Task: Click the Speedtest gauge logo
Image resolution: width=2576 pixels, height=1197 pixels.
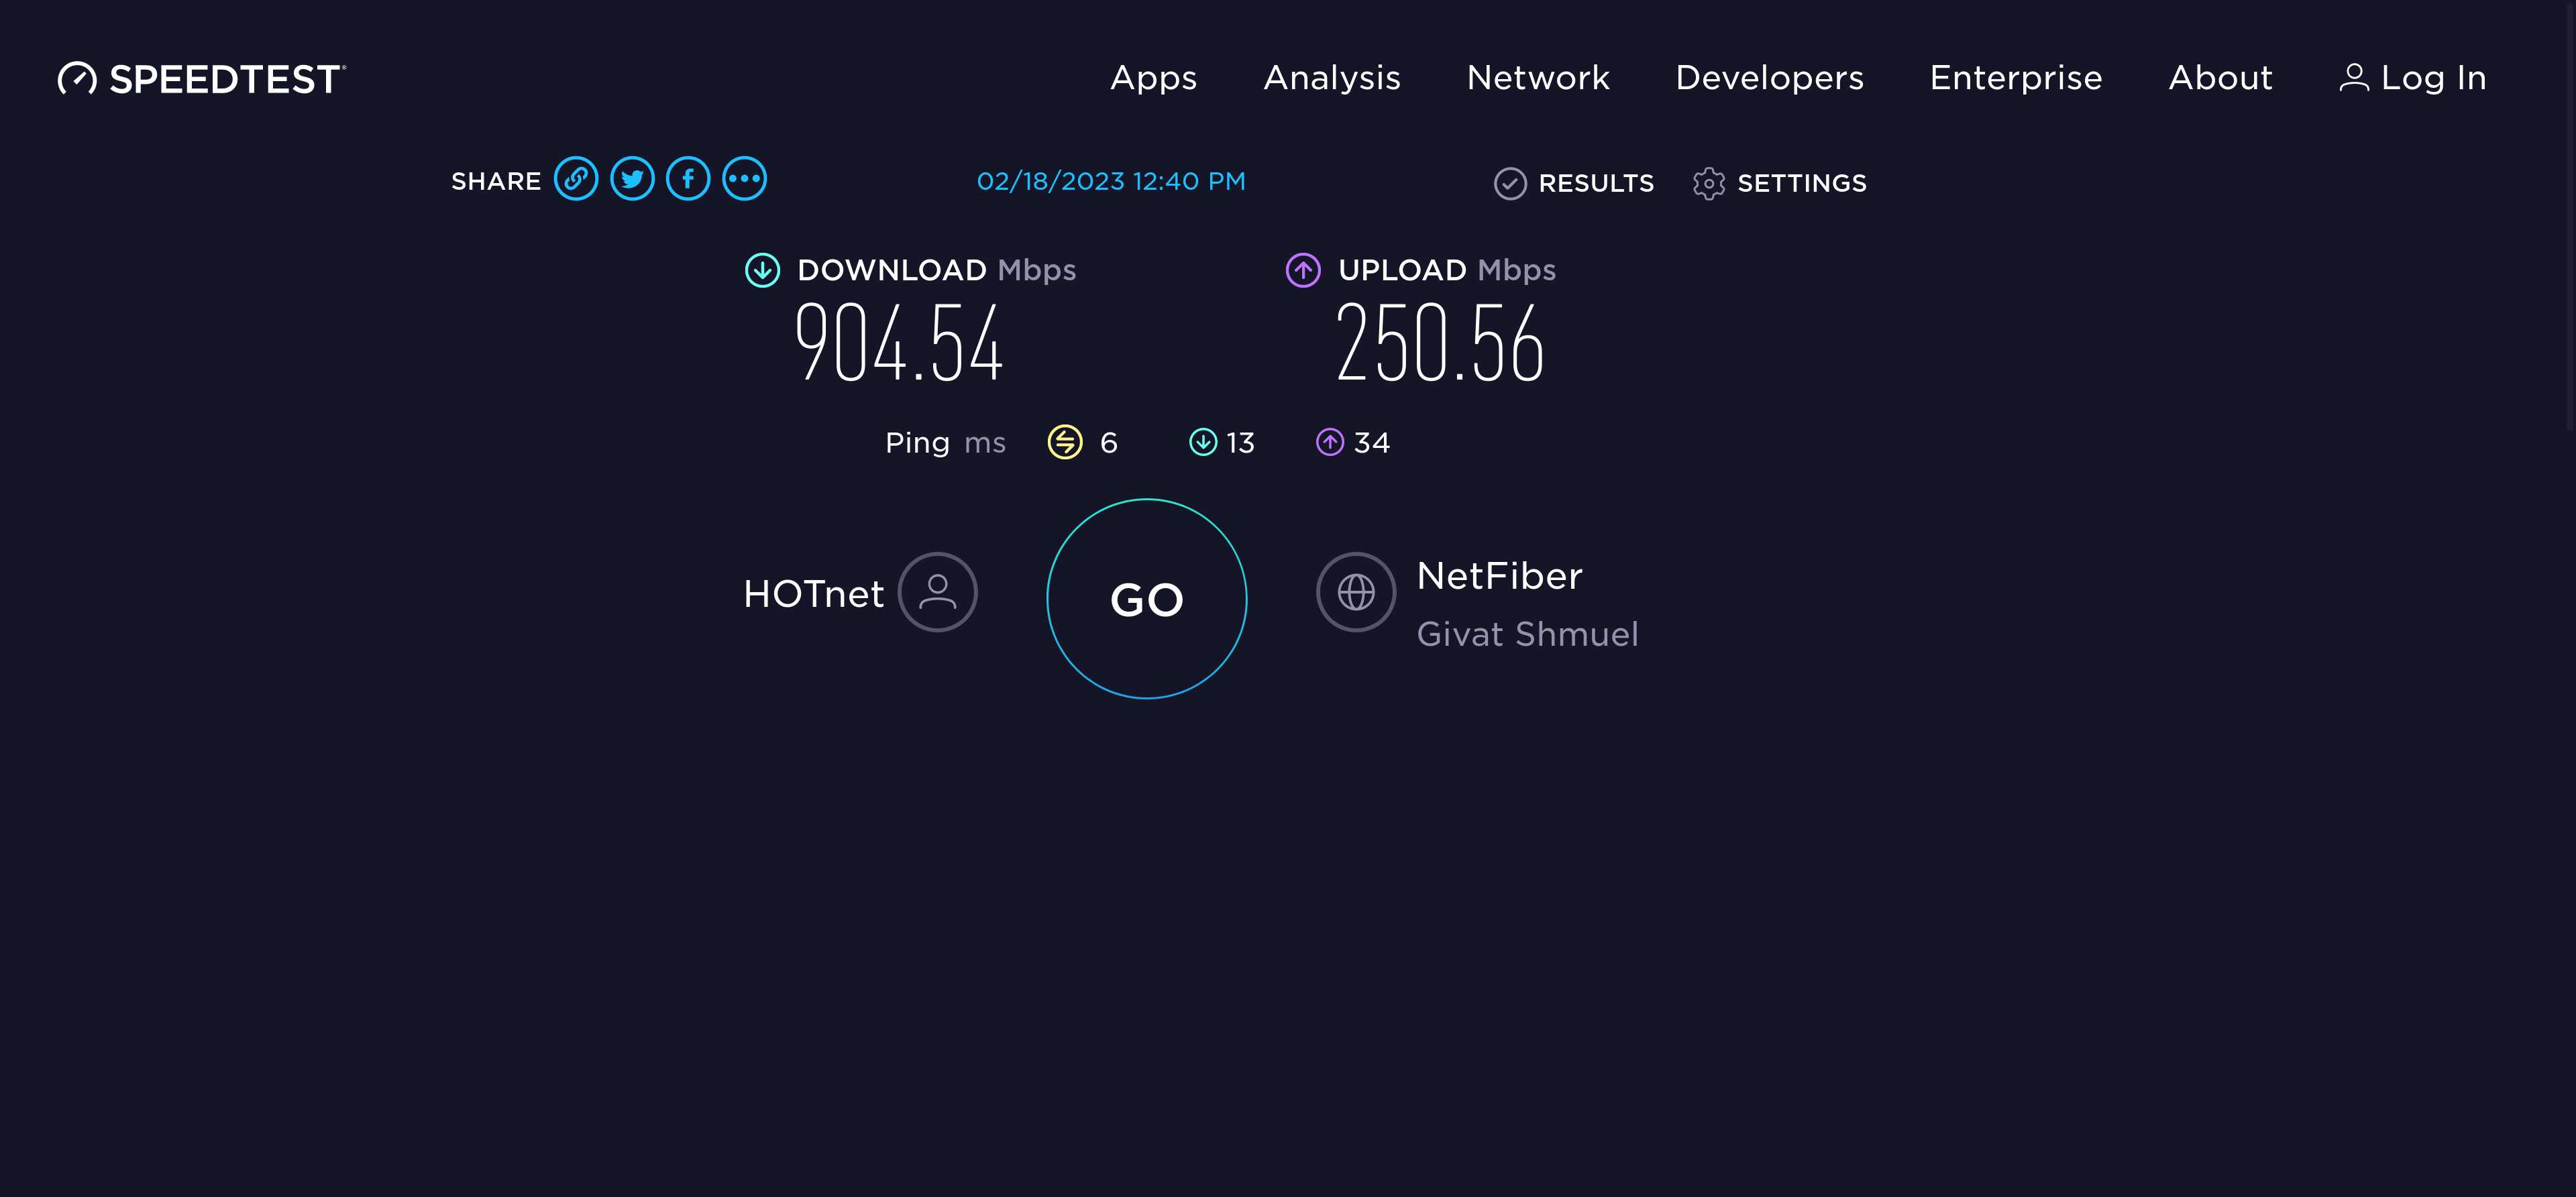Action: click(77, 79)
